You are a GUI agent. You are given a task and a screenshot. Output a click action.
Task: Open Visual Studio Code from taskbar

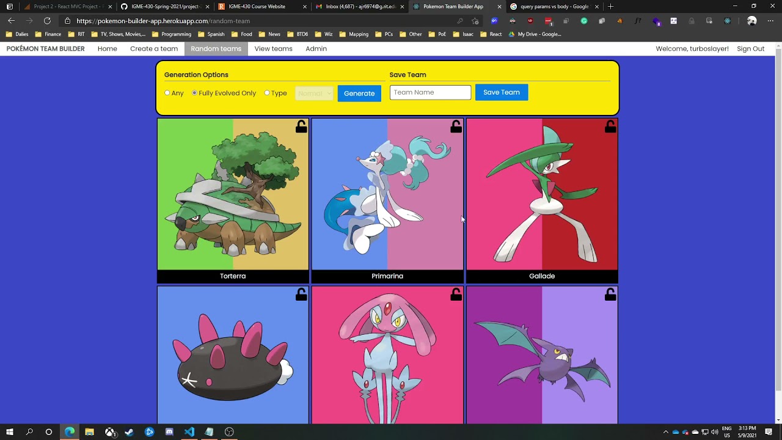[189, 432]
